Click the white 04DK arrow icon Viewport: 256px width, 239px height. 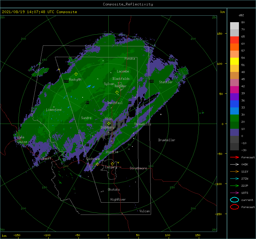(x=234, y=165)
